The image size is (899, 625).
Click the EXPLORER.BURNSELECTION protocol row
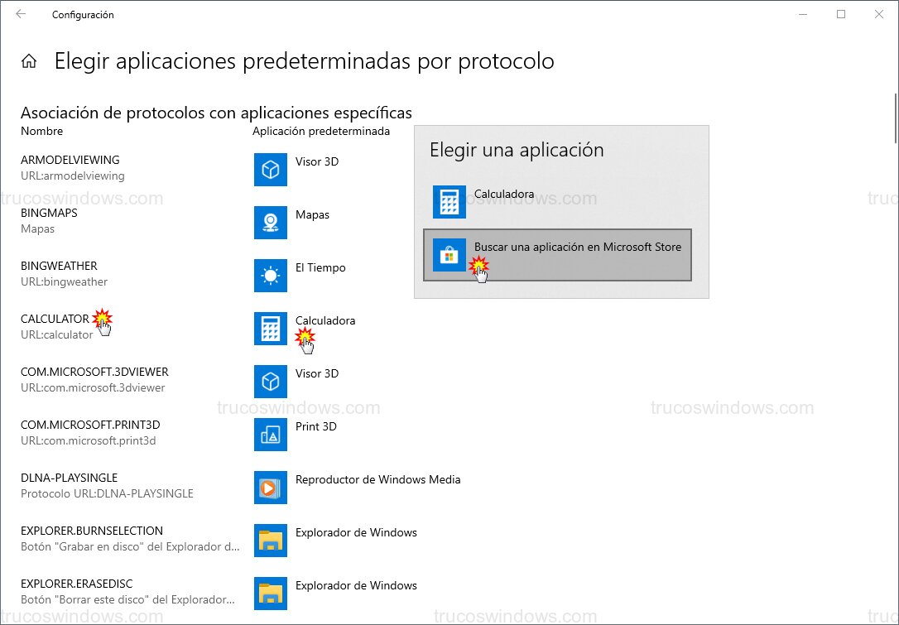tap(95, 538)
